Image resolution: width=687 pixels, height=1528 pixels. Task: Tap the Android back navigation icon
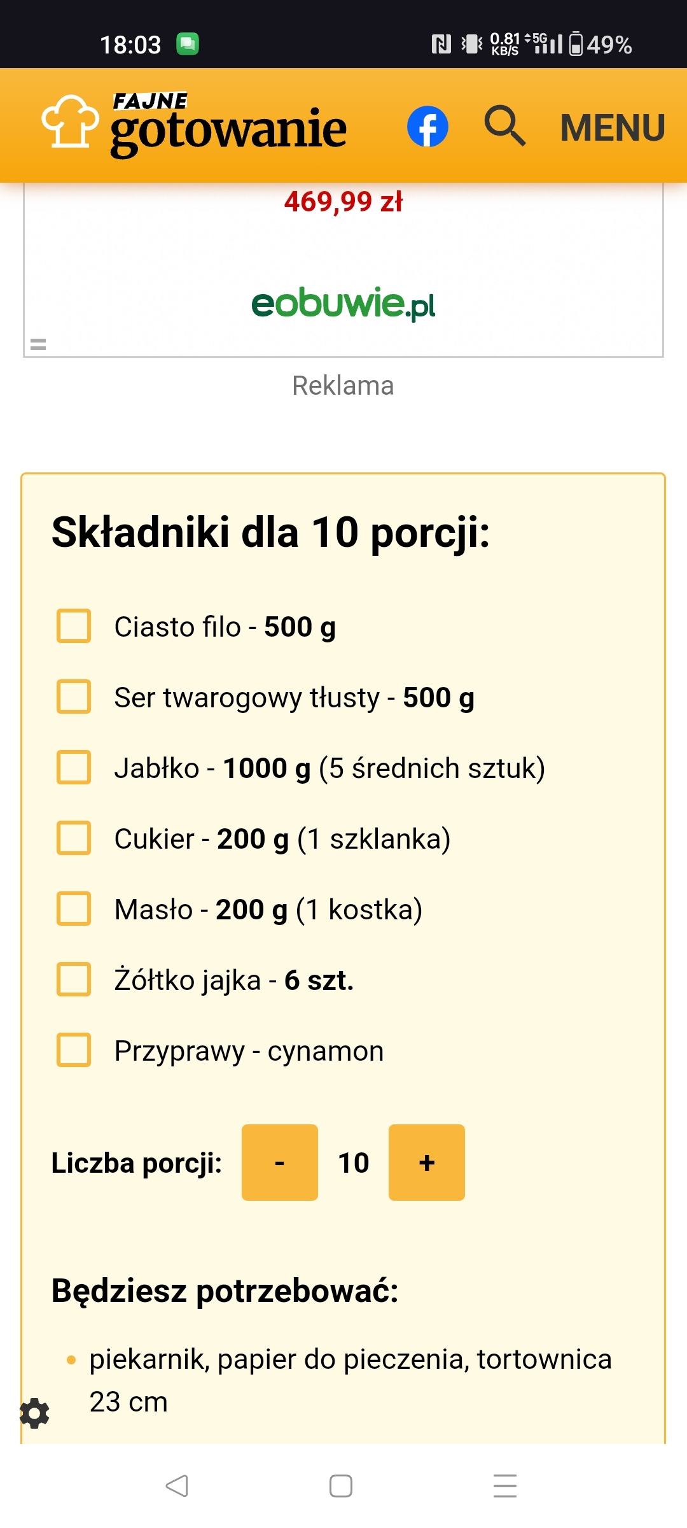[177, 1486]
